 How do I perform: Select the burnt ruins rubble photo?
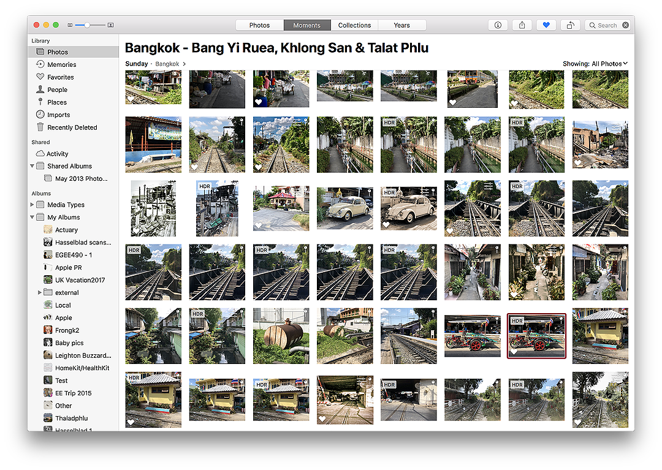600,145
